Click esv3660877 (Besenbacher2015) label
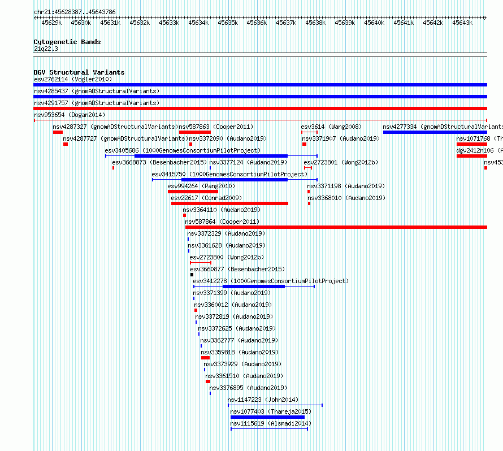Viewport: 503px width, 451px height. tap(237, 269)
